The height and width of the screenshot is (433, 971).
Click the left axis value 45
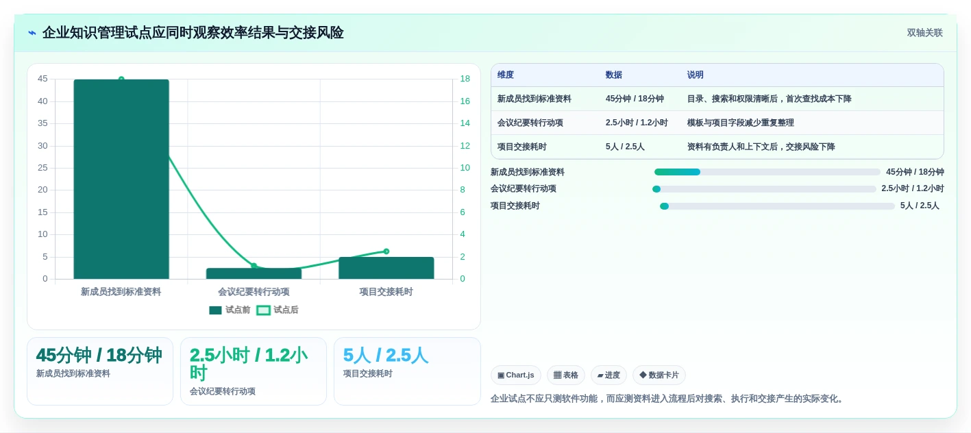[x=42, y=79]
